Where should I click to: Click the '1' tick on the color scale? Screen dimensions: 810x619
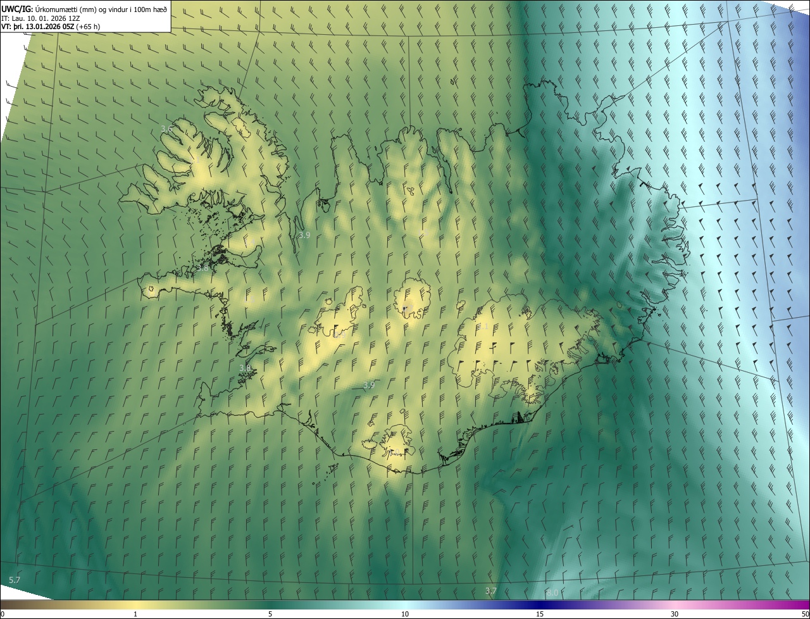coord(135,614)
